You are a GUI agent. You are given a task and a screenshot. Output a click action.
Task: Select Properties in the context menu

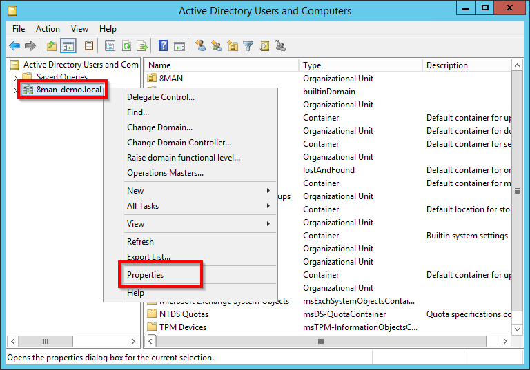click(x=146, y=275)
